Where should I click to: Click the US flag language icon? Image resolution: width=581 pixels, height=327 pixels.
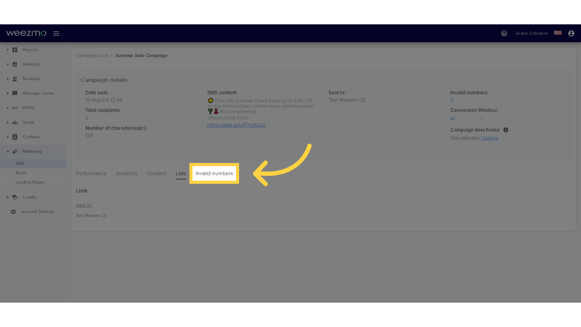[x=558, y=33]
